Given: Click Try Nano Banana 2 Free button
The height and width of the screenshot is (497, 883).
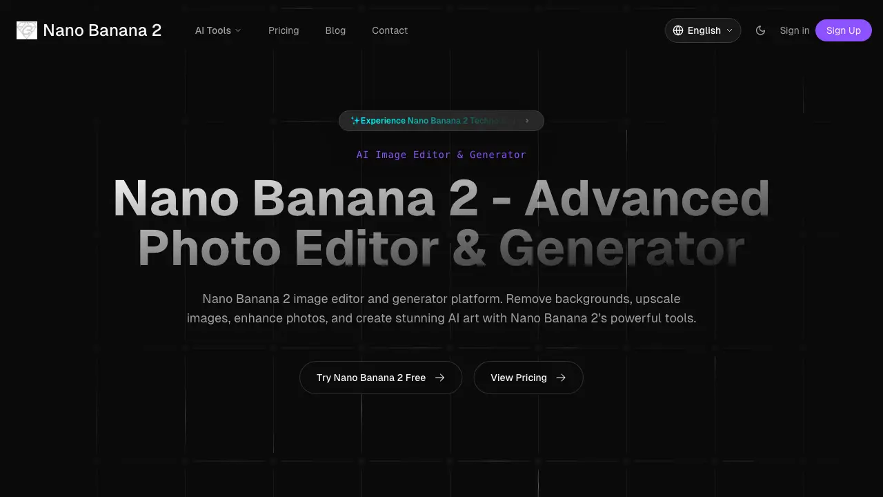Looking at the screenshot, I should [x=381, y=378].
